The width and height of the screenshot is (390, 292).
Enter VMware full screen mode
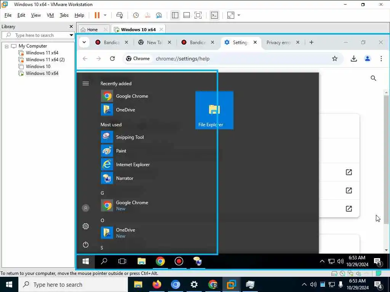tap(198, 15)
